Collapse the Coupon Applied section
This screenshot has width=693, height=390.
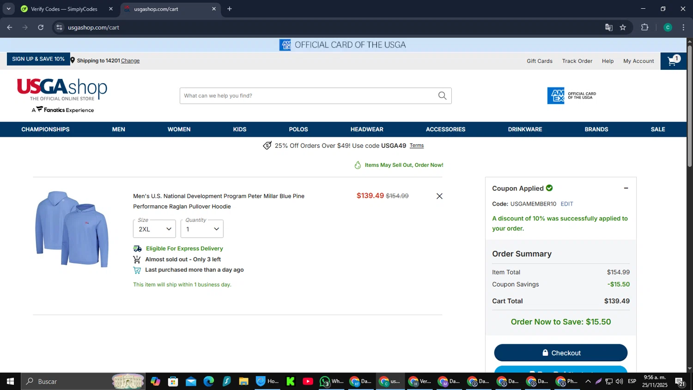point(626,188)
